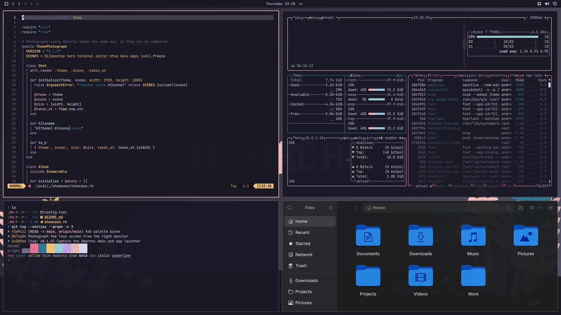Toggle per-core in btop process list
561x315 pixels.
coord(479,76)
